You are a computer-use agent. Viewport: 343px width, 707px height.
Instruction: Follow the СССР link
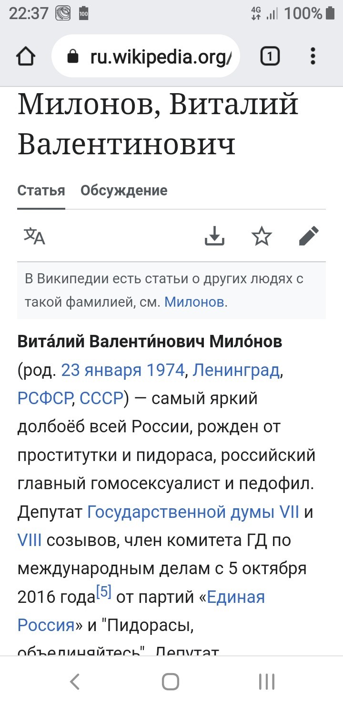101,398
